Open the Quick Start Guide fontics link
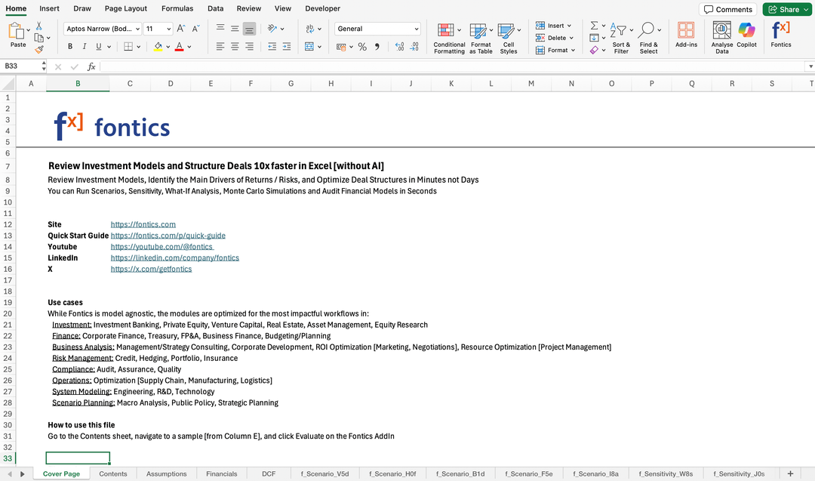The height and width of the screenshot is (481, 815). point(168,236)
